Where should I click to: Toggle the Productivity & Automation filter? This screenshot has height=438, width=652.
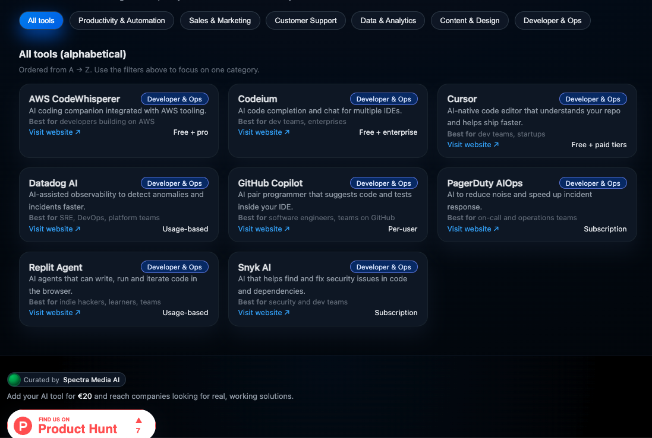(x=121, y=20)
